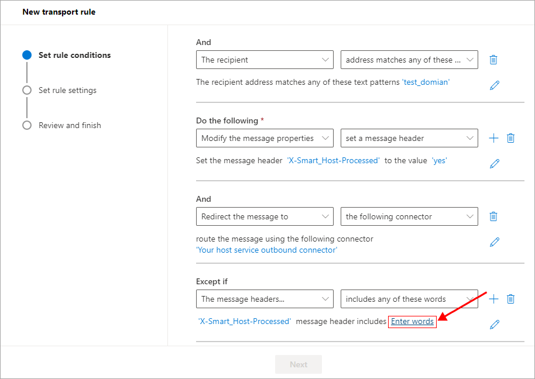Delete the recipient condition with trash icon
Viewport: 535px width, 379px height.
493,60
